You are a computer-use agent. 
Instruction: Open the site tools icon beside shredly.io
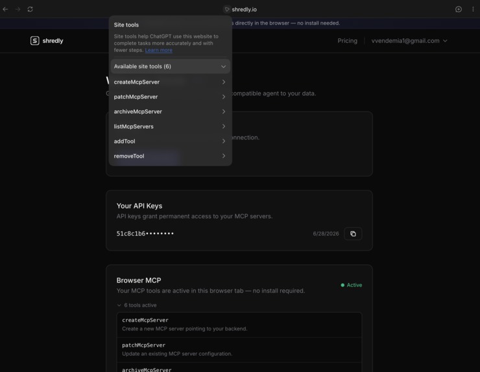[227, 10]
